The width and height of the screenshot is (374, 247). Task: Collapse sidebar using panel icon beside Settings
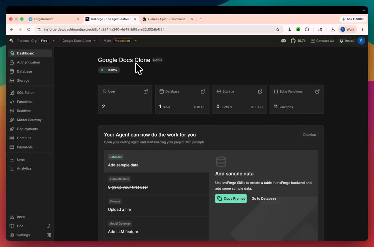pos(49,235)
